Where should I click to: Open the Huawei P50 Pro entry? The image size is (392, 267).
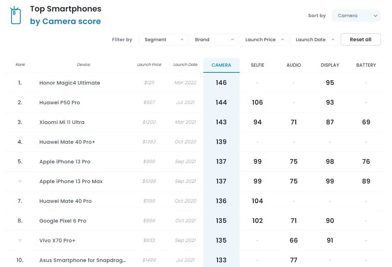click(60, 102)
